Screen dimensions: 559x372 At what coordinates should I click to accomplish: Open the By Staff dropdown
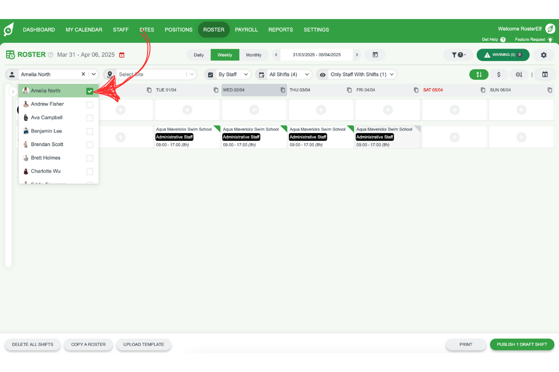[x=228, y=74]
